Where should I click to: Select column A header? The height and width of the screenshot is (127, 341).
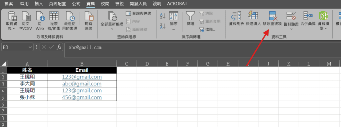[27, 63]
